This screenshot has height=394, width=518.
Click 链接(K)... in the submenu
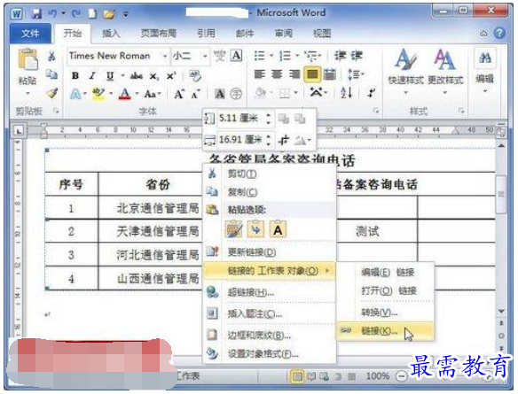click(x=385, y=331)
